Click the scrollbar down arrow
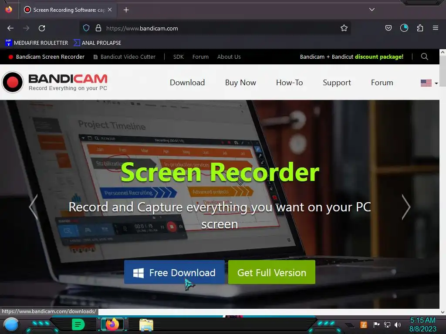The image size is (446, 334). [x=443, y=312]
